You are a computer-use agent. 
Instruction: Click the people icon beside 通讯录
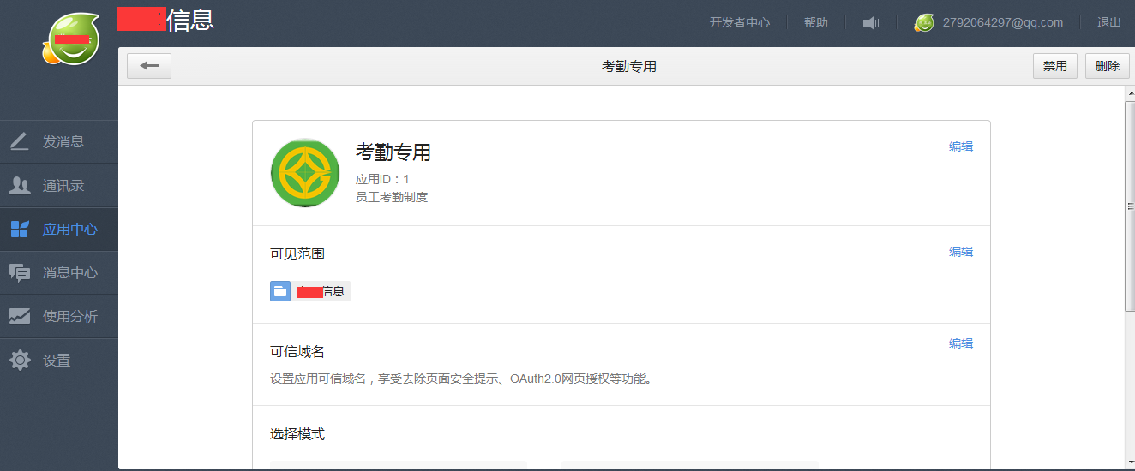pos(20,185)
